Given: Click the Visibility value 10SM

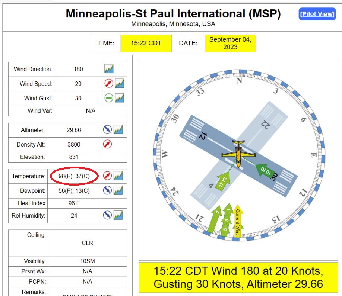Looking at the screenshot, I should 87,261.
